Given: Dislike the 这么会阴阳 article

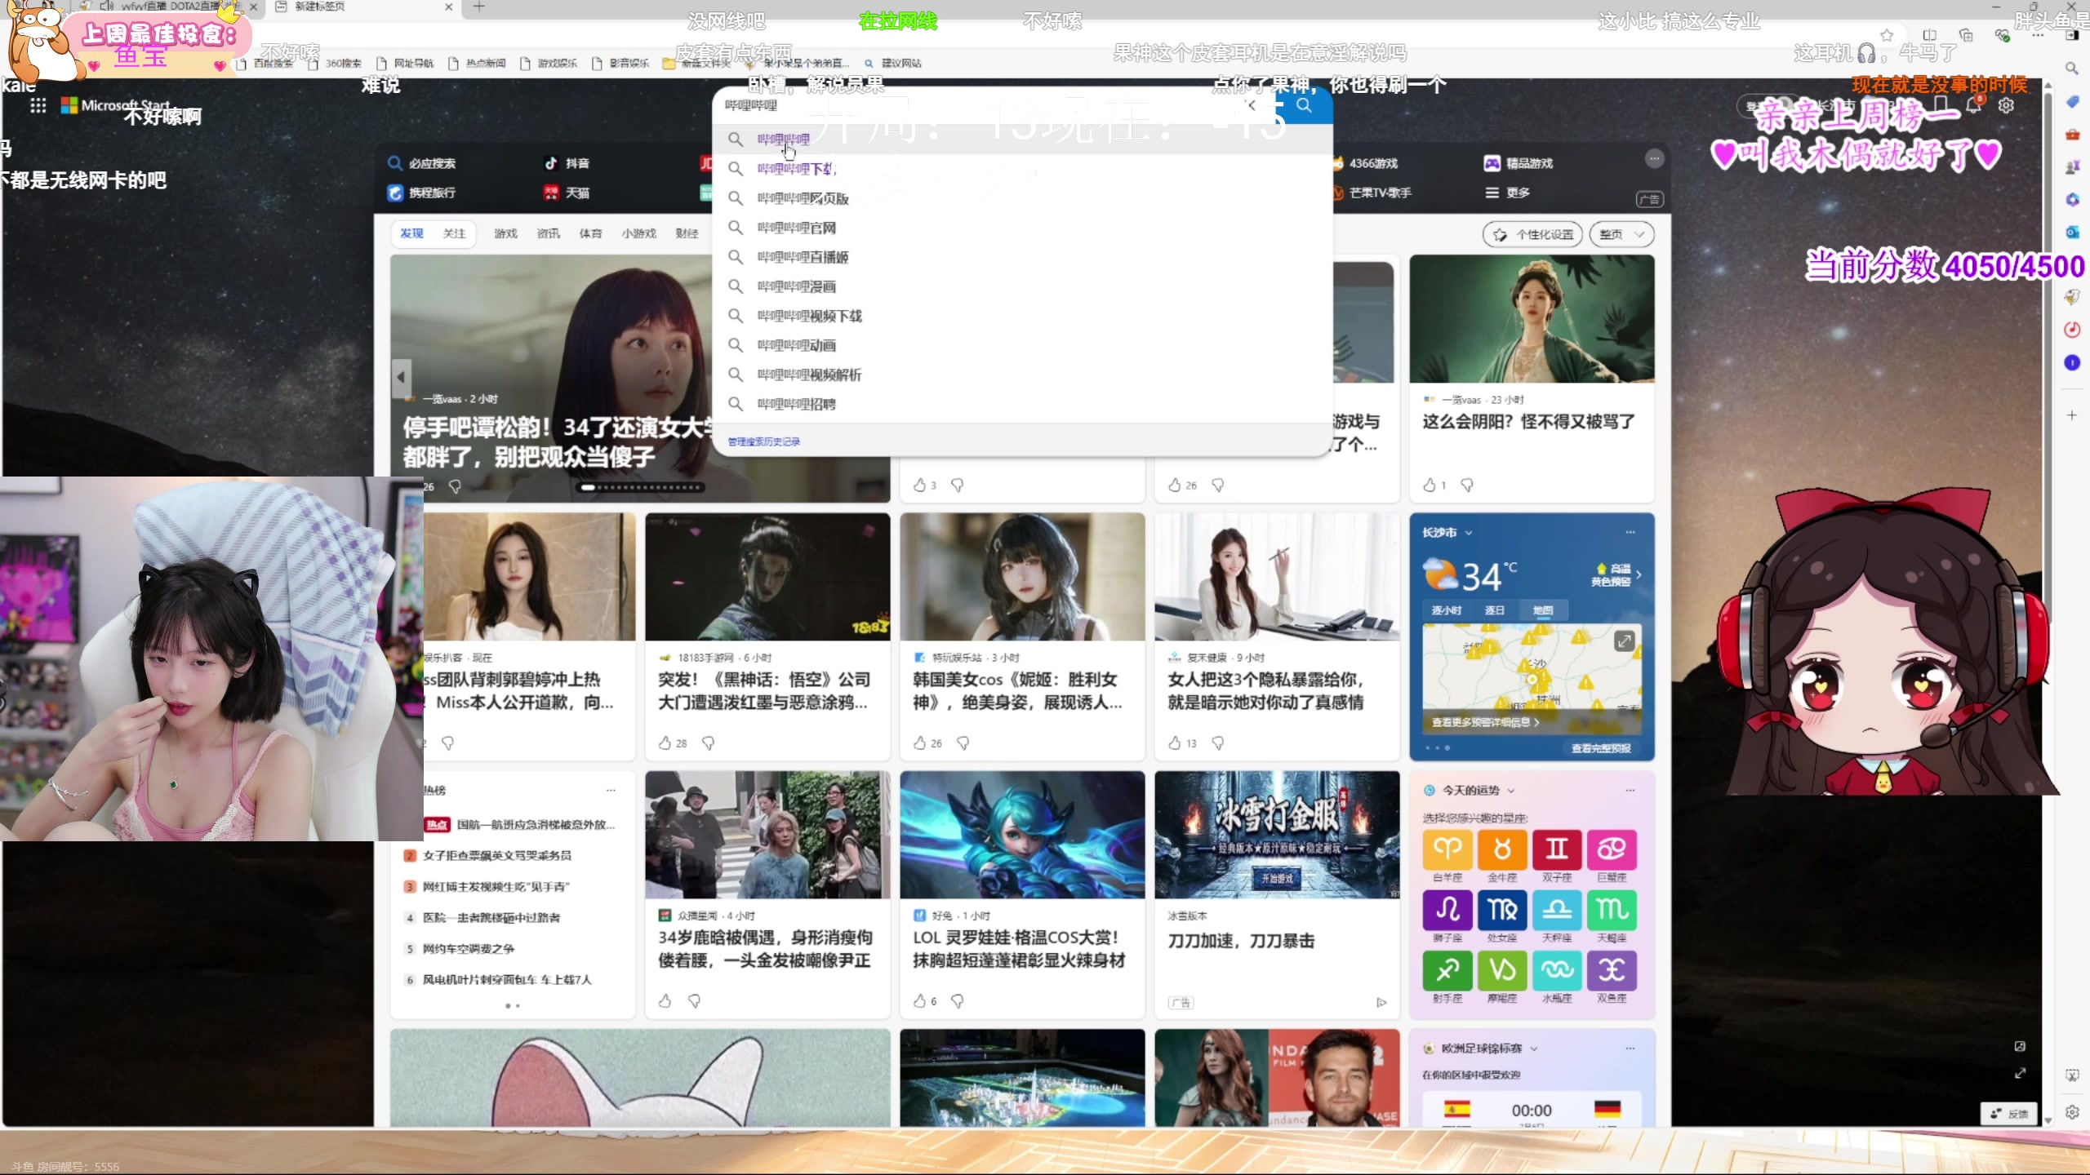Looking at the screenshot, I should click(x=1467, y=485).
